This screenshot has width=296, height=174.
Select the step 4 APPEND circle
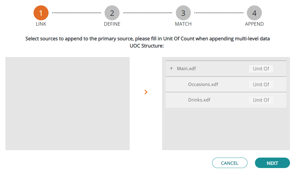pyautogui.click(x=254, y=13)
